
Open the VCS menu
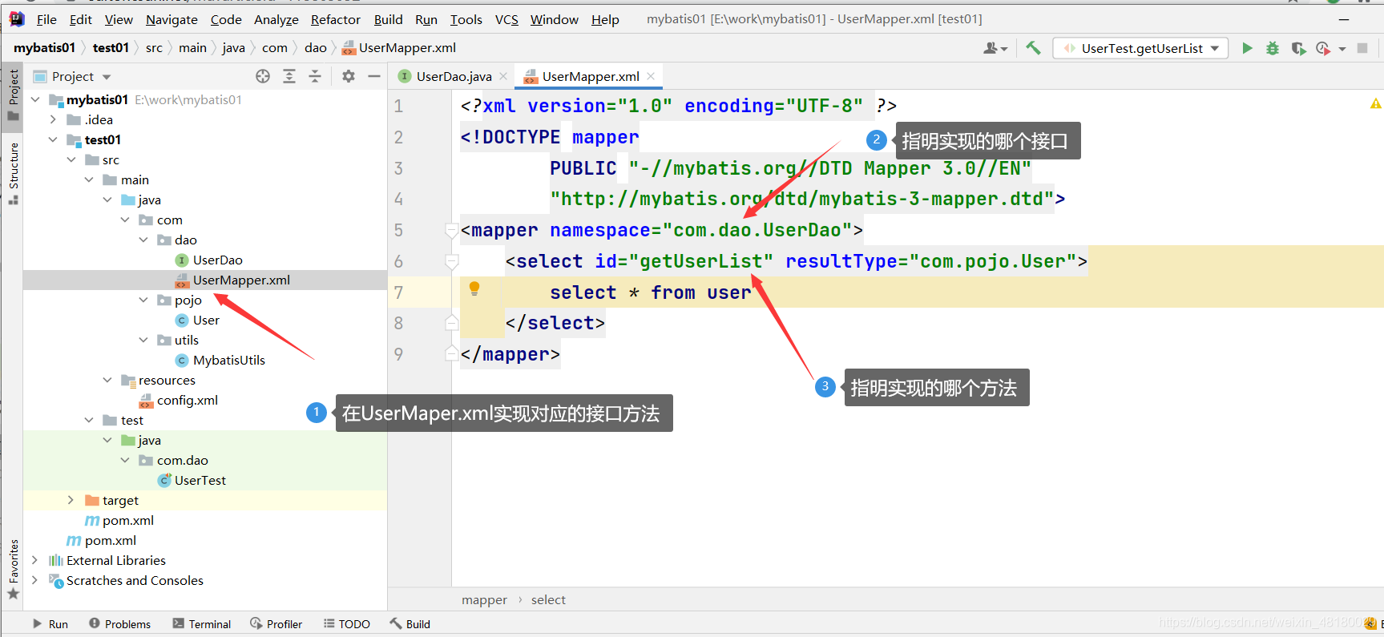[x=506, y=19]
